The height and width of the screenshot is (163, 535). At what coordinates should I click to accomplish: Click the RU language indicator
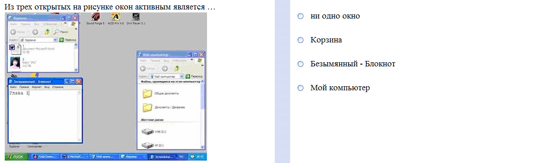181,157
